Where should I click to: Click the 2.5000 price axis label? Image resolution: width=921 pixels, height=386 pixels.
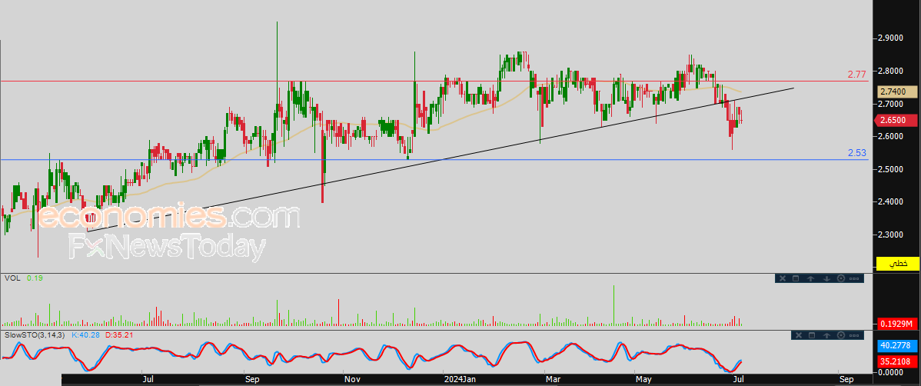coord(890,169)
